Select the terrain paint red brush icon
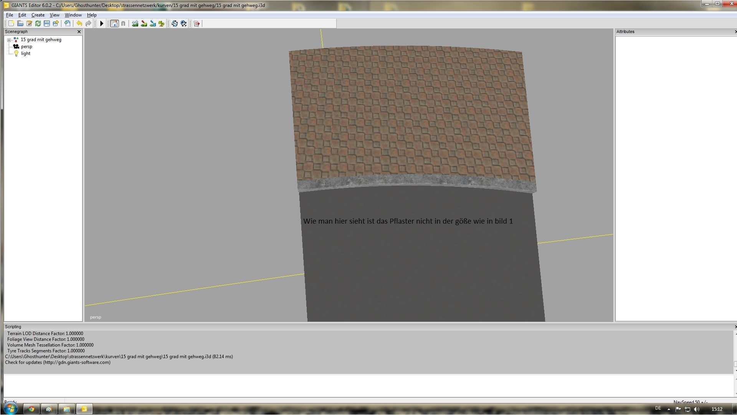The width and height of the screenshot is (737, 415). (144, 23)
